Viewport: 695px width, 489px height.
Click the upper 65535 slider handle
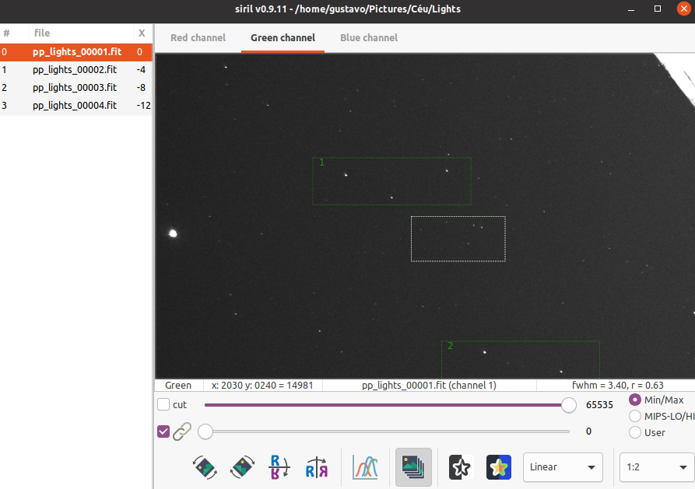click(569, 405)
